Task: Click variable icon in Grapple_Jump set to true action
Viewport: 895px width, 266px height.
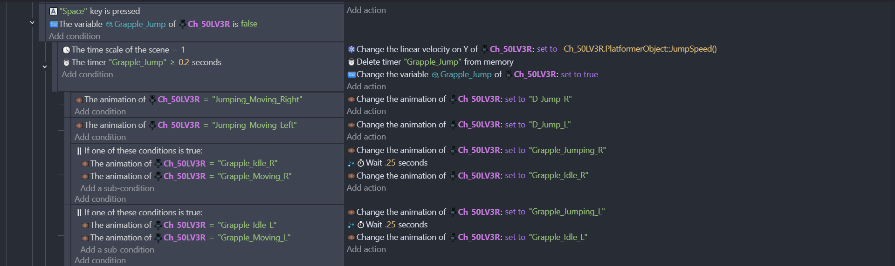Action: click(351, 74)
